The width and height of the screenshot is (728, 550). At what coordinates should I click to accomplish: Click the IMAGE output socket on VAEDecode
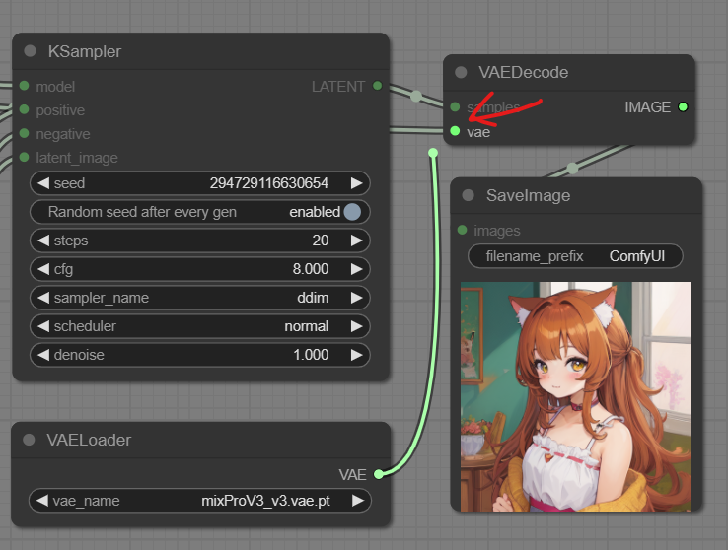click(x=683, y=107)
